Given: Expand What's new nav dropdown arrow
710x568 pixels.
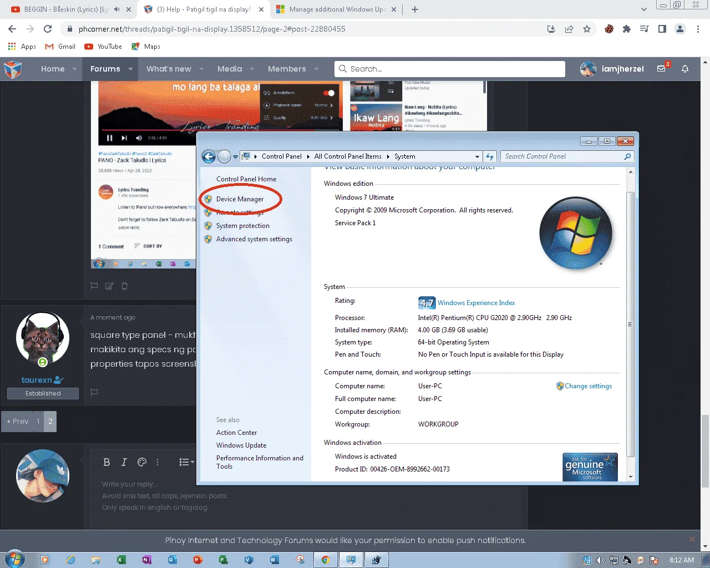Looking at the screenshot, I should [202, 69].
